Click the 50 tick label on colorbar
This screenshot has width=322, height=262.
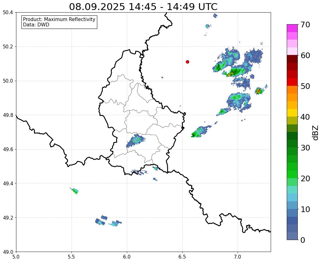305,86
